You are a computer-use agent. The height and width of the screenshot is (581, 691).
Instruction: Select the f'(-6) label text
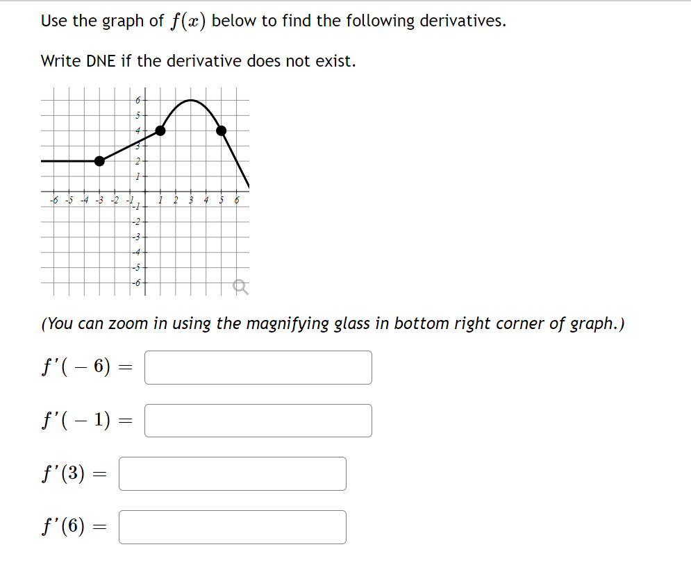coord(76,367)
